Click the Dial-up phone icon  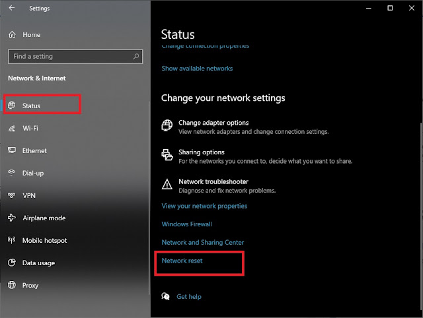12,173
